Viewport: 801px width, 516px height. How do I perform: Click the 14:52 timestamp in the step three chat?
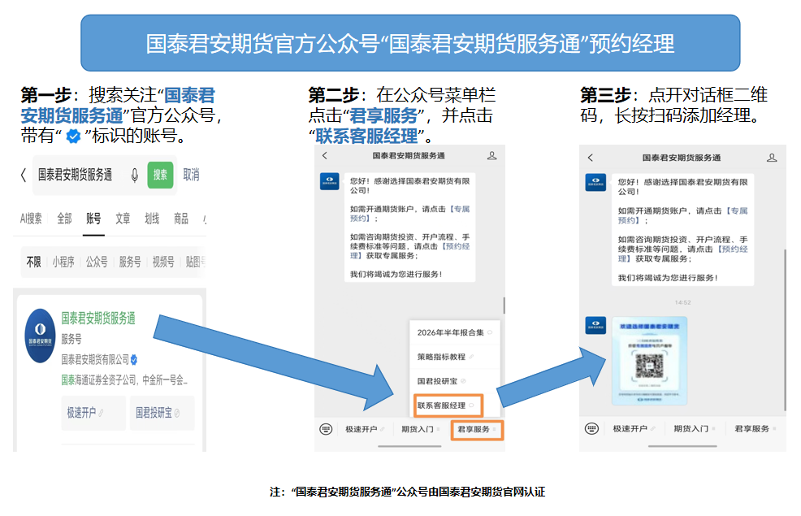tap(682, 302)
